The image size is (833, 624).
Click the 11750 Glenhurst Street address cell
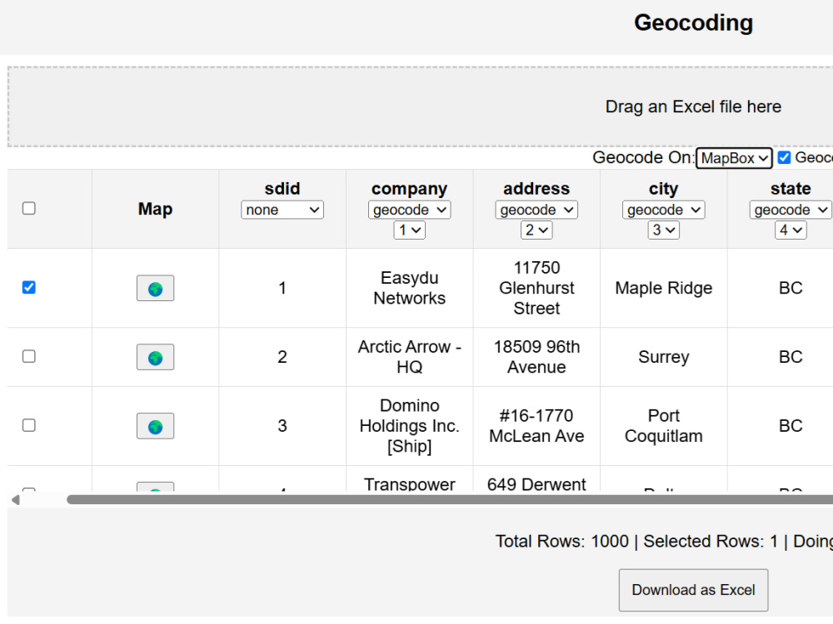coord(536,288)
